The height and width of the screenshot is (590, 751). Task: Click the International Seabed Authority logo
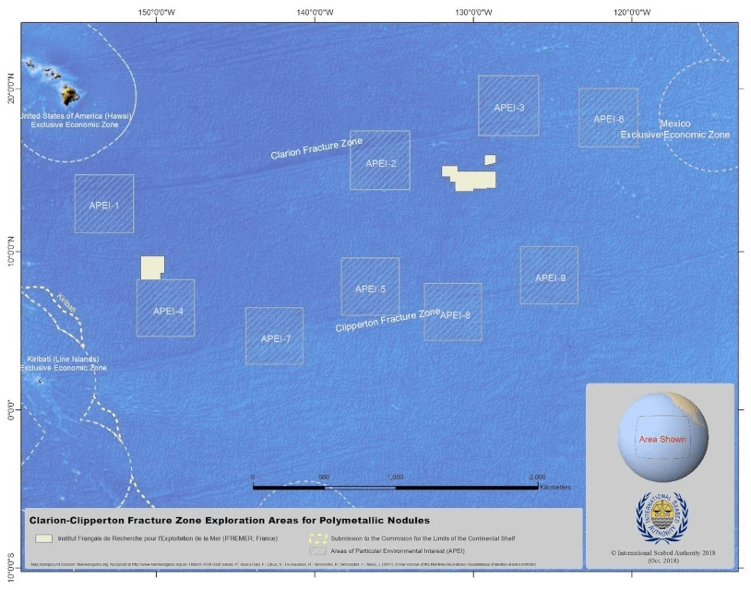click(x=662, y=517)
